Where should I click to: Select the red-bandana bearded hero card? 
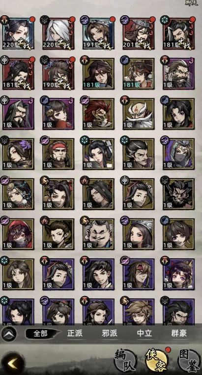pos(58,154)
